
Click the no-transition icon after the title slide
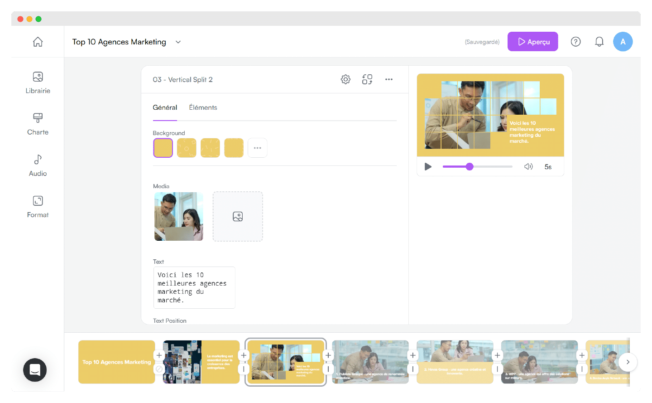159,369
